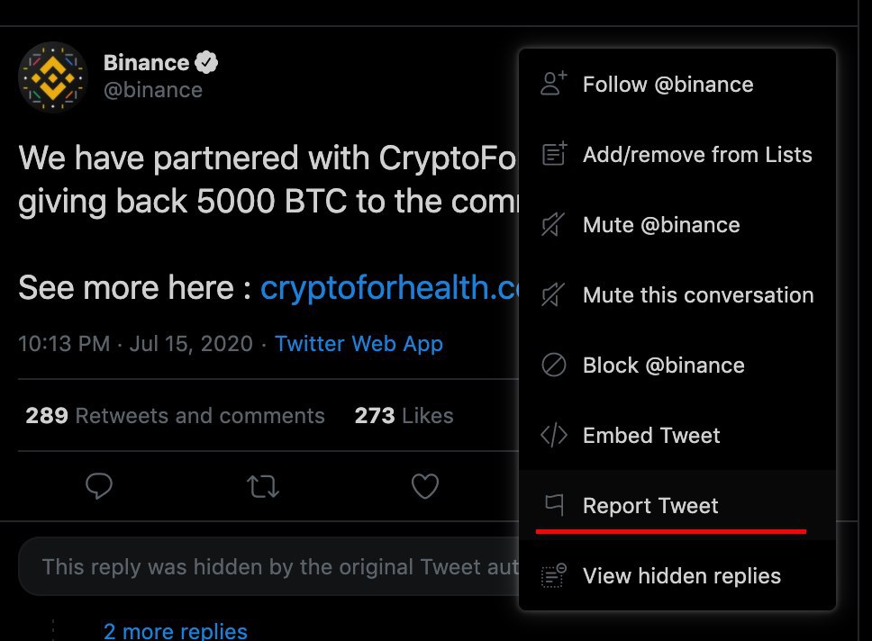This screenshot has width=872, height=641.
Task: Click the retweet arrows icon
Action: coord(262,486)
